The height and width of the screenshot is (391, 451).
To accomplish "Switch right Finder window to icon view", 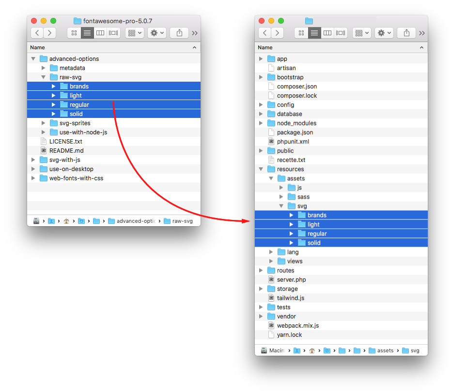I will pyautogui.click(x=301, y=33).
